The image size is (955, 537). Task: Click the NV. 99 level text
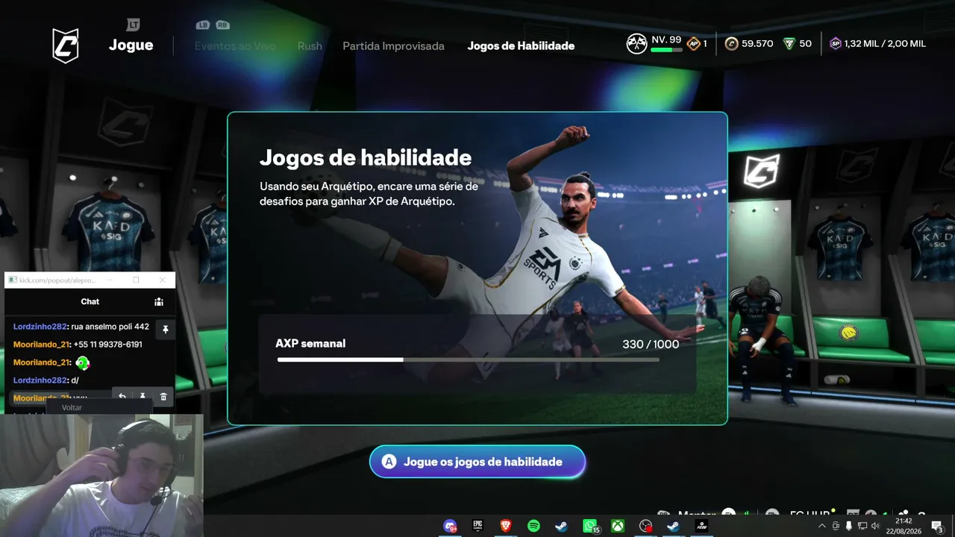coord(666,40)
